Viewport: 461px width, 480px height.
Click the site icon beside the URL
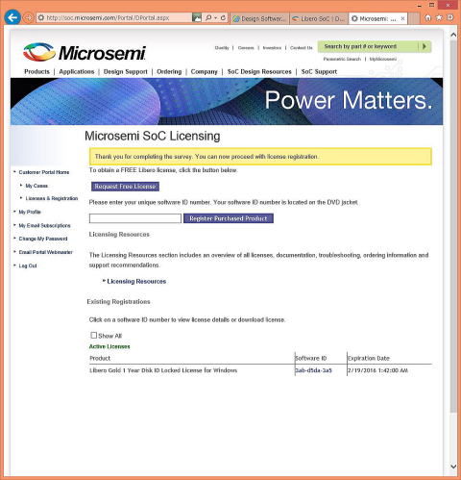[41, 18]
